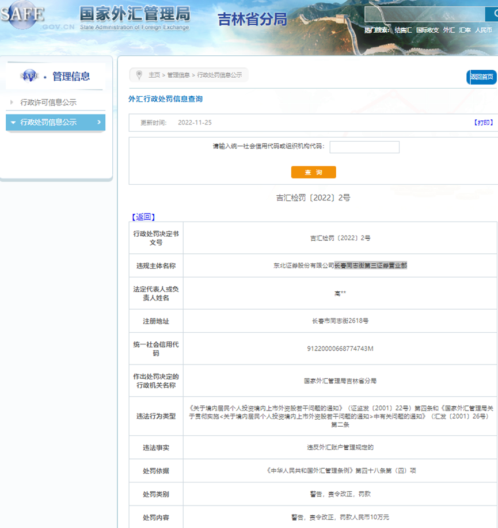Image resolution: width=498 pixels, height=528 pixels.
Task: Click the orange 查询 button
Action: [313, 172]
